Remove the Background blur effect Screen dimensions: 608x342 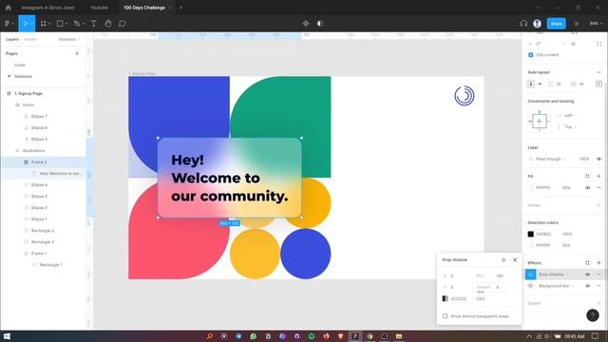pos(598,286)
